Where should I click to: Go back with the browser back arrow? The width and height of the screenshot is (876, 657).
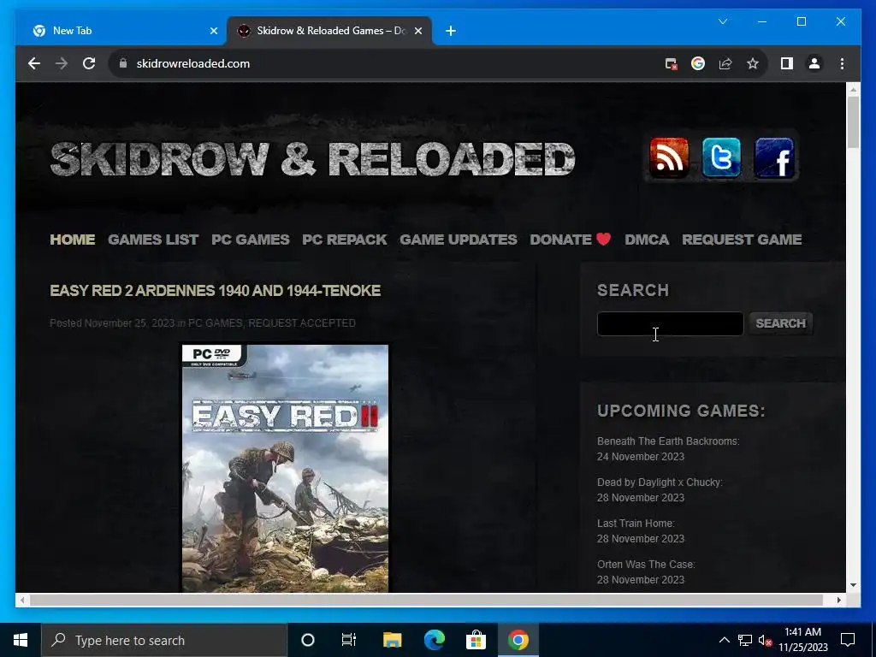click(x=34, y=63)
